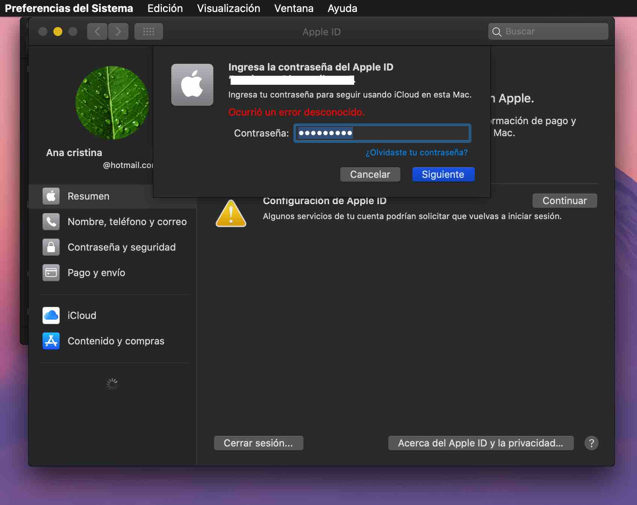Click the Siguiente button

pyautogui.click(x=444, y=174)
